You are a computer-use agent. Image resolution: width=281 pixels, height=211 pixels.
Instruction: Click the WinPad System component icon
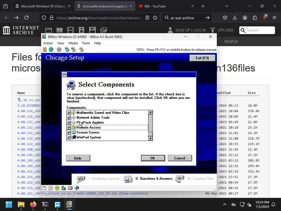74,137
